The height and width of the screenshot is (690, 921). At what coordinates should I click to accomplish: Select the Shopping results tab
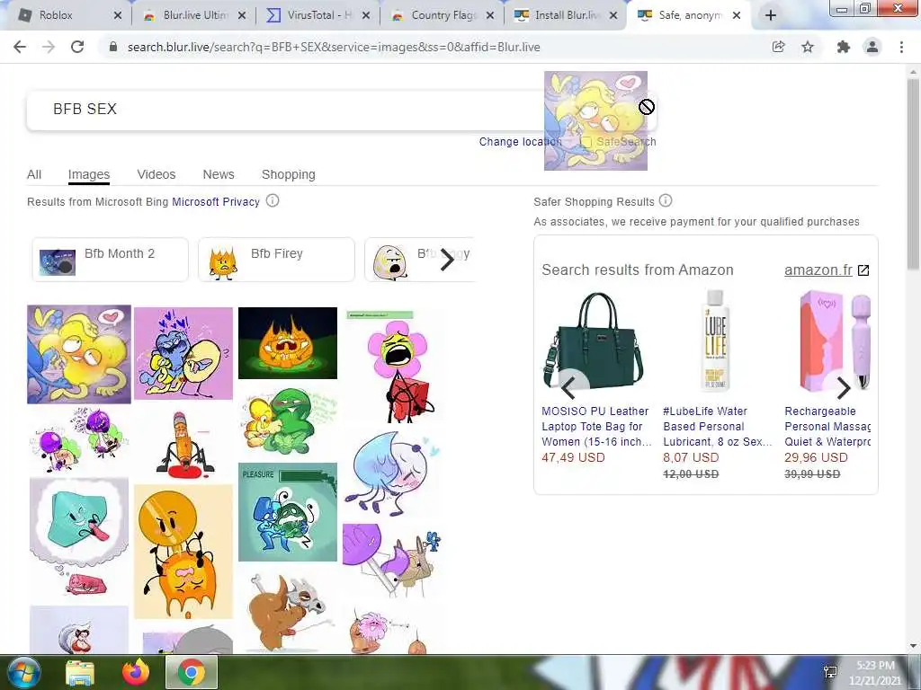tap(289, 174)
